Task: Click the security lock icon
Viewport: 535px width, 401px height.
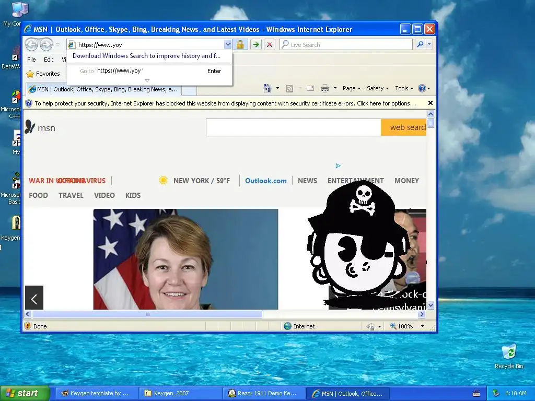Action: (x=240, y=45)
